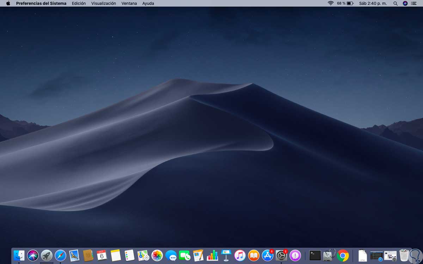Open the Ventana menu

click(129, 3)
